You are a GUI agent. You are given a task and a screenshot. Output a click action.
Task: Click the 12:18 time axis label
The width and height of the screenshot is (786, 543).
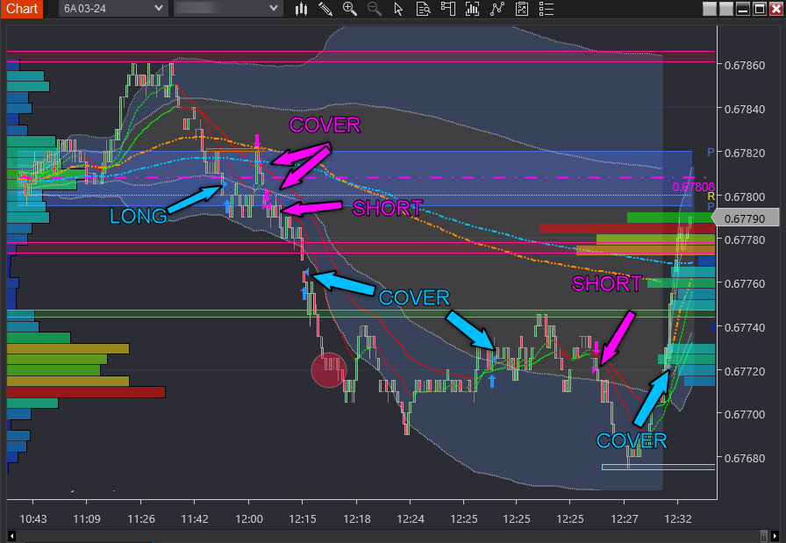coord(357,519)
